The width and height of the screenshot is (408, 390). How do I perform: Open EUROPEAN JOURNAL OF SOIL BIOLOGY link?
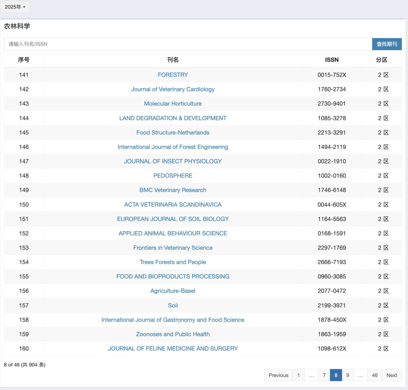tap(173, 219)
